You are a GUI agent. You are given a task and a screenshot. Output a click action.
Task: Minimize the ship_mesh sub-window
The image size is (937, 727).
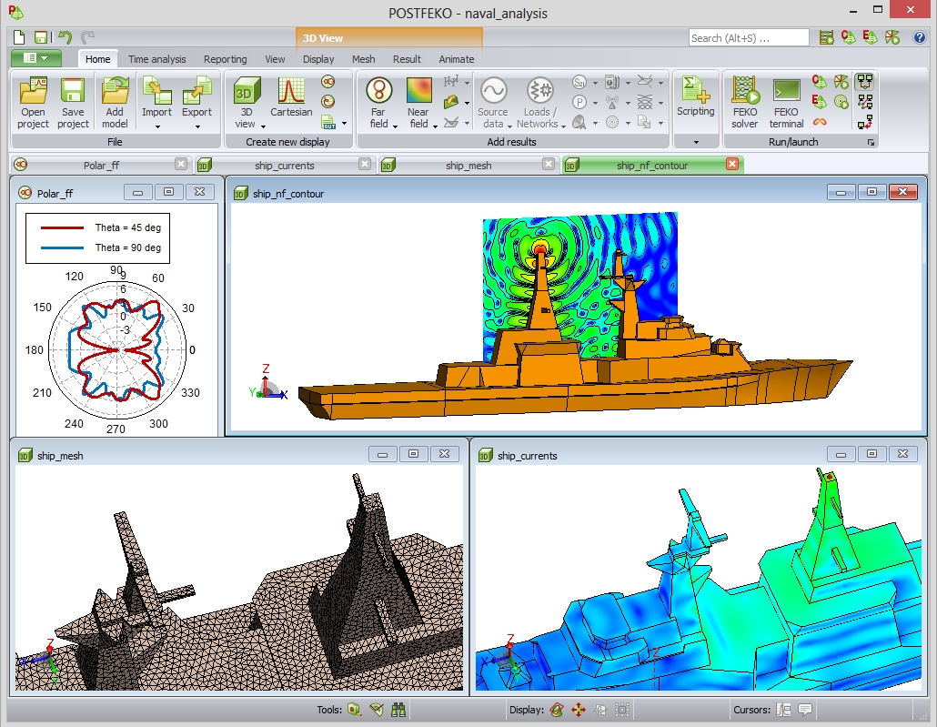point(382,454)
